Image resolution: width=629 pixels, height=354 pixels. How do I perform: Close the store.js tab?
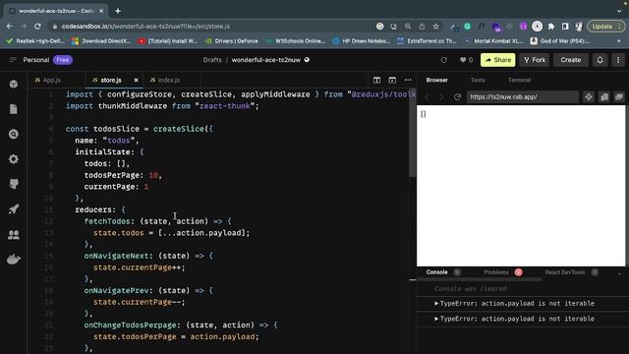click(136, 81)
